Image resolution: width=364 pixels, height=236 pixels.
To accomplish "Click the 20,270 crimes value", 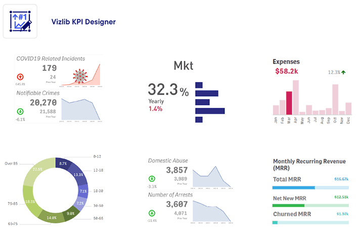I will 43,102.
